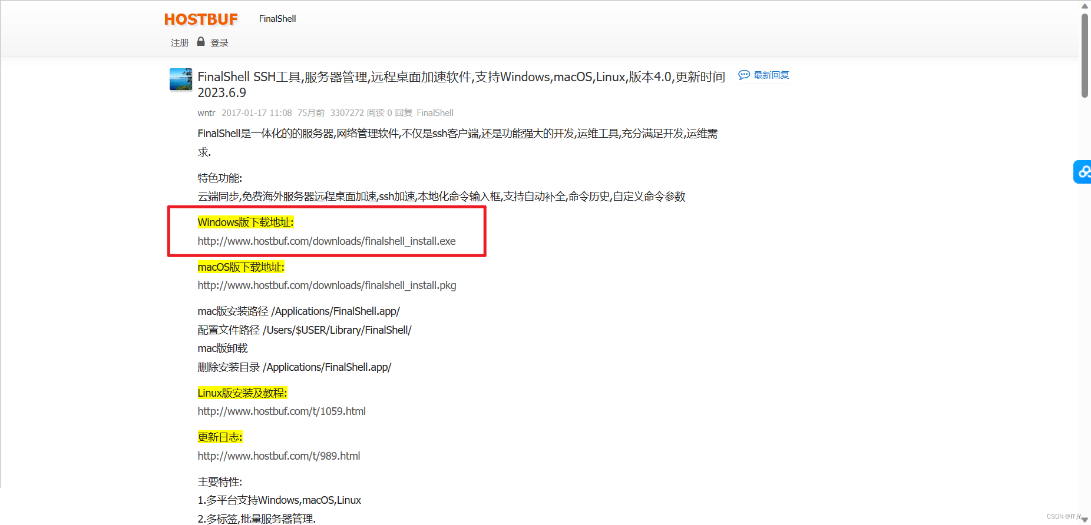
Task: Open the macOS finalshell_install.pkg download link
Action: point(327,285)
